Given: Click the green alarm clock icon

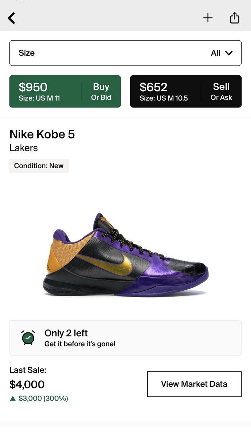Looking at the screenshot, I should 28,338.
